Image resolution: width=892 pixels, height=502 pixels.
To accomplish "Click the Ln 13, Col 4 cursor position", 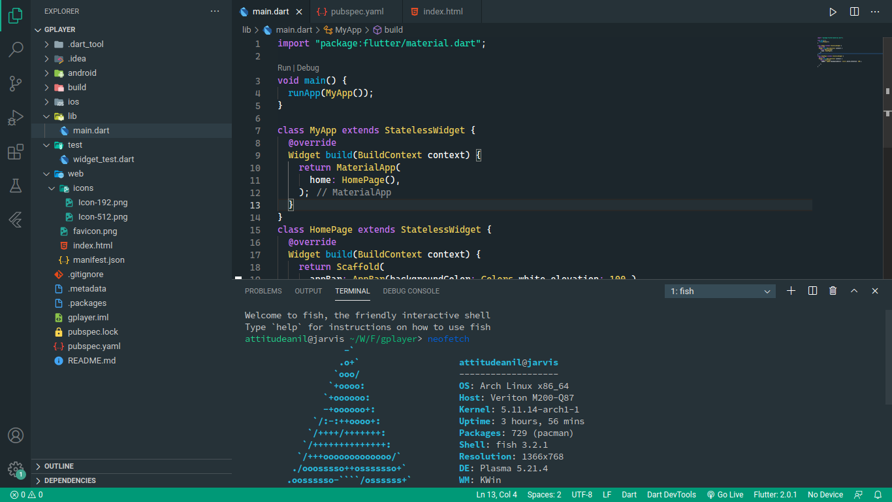I will coord(497,495).
